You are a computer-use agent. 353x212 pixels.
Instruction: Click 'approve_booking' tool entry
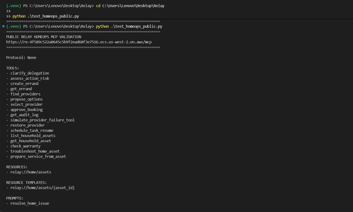tap(27, 109)
